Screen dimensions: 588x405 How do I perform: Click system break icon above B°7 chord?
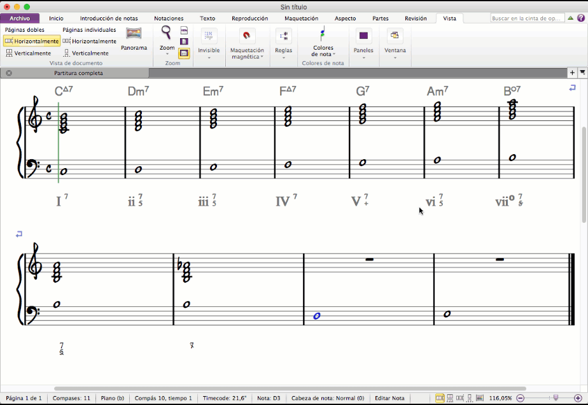coord(572,88)
